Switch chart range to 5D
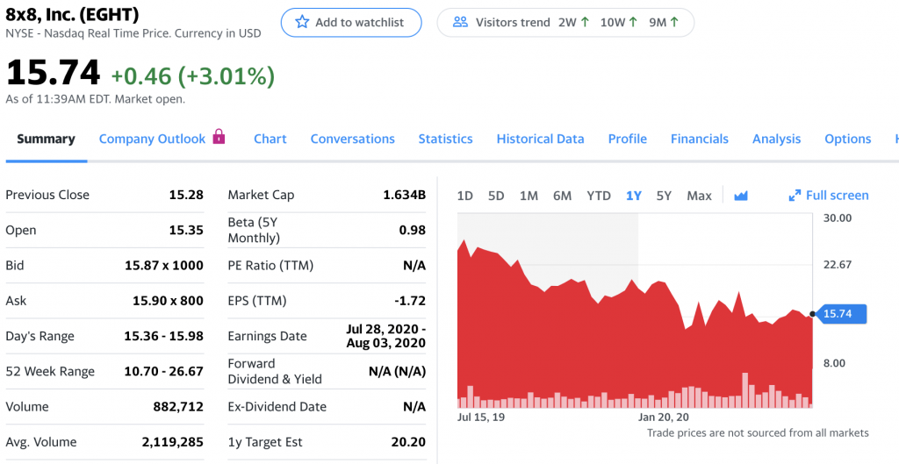Screen dimensions: 899x464 (x=496, y=196)
